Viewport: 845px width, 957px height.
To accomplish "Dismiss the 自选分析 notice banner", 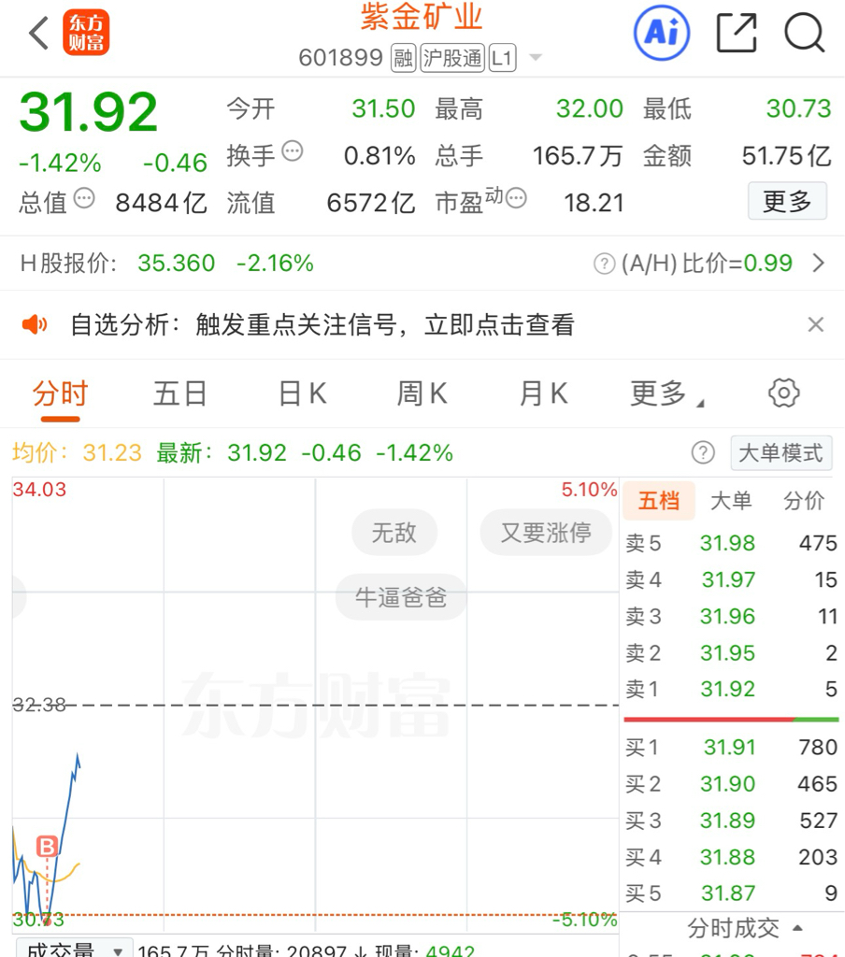I will pyautogui.click(x=816, y=324).
